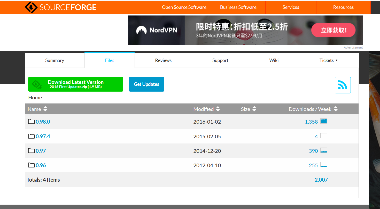
Task: Open the download sparkline chart next to 1,358
Action: tap(324, 121)
